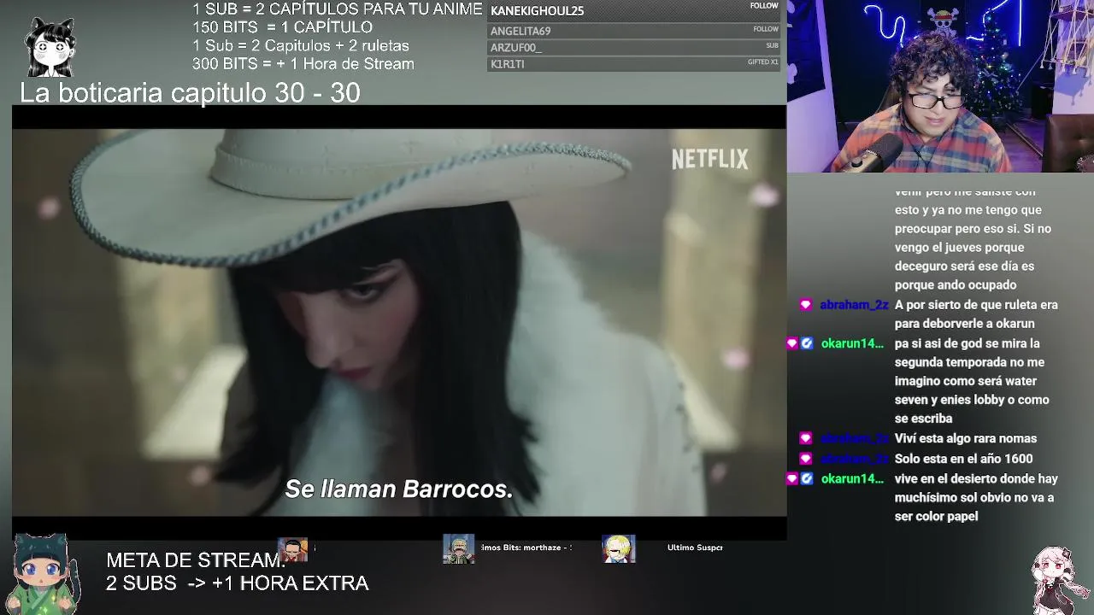Click username okarun14 beside 'pa si asi de god'
This screenshot has width=1094, height=615.
852,343
